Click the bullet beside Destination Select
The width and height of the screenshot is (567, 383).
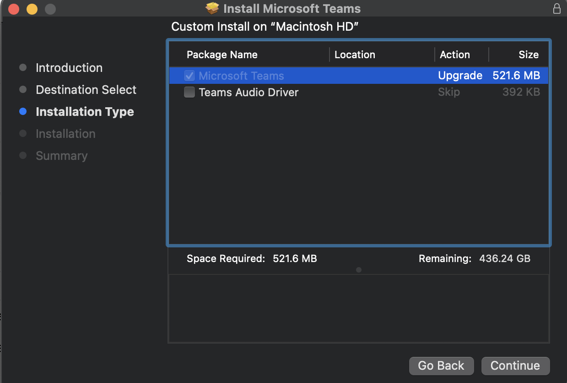tap(23, 90)
